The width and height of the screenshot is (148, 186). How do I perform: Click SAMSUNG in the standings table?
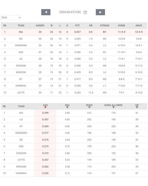point(21,45)
